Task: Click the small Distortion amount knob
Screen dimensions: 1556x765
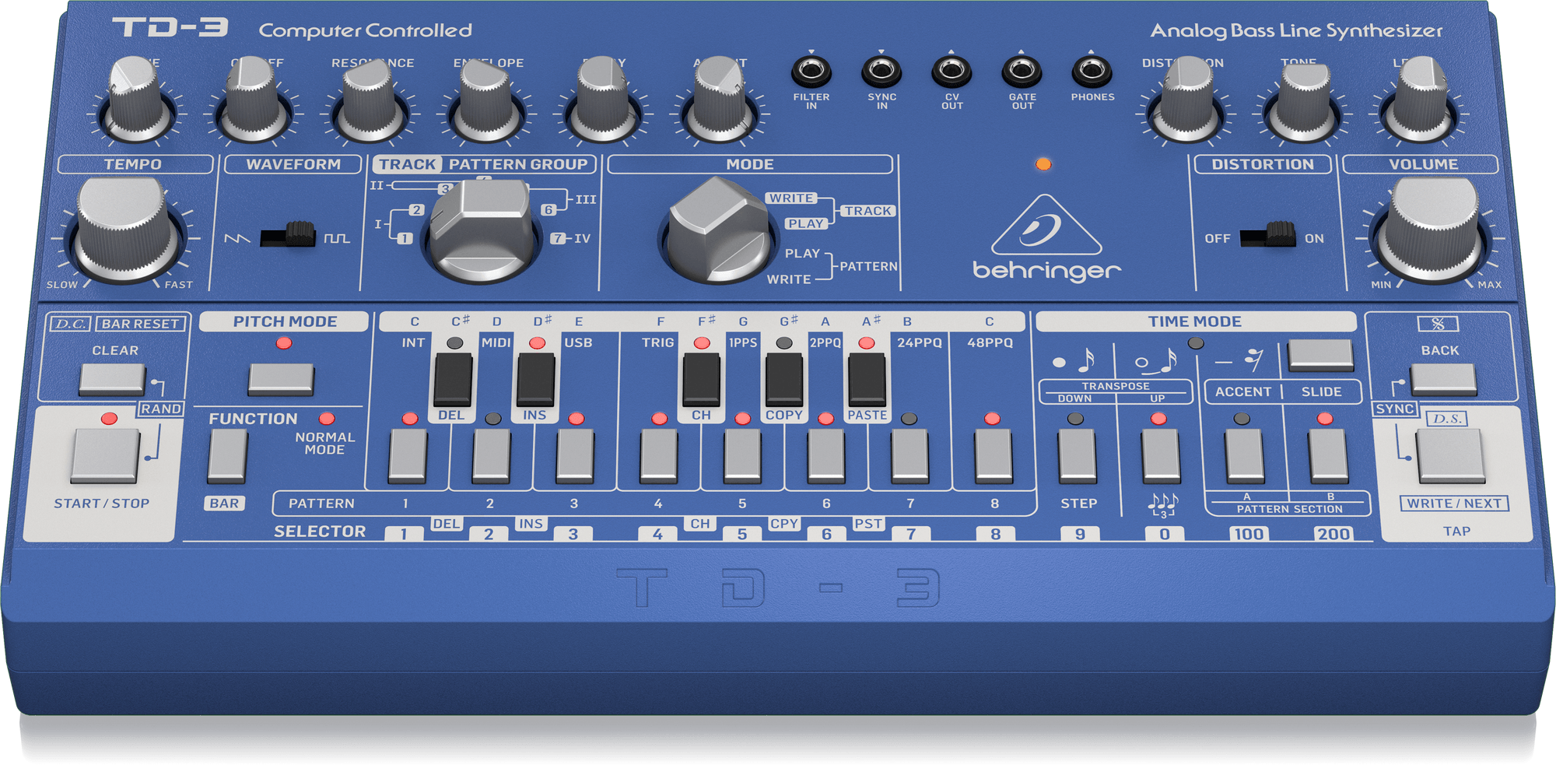Action: coord(1186,101)
